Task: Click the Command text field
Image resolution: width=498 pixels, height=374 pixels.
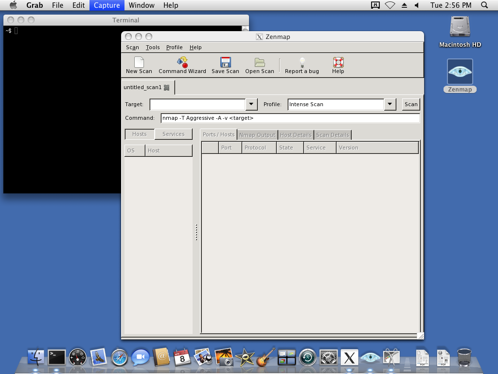Action: click(290, 118)
